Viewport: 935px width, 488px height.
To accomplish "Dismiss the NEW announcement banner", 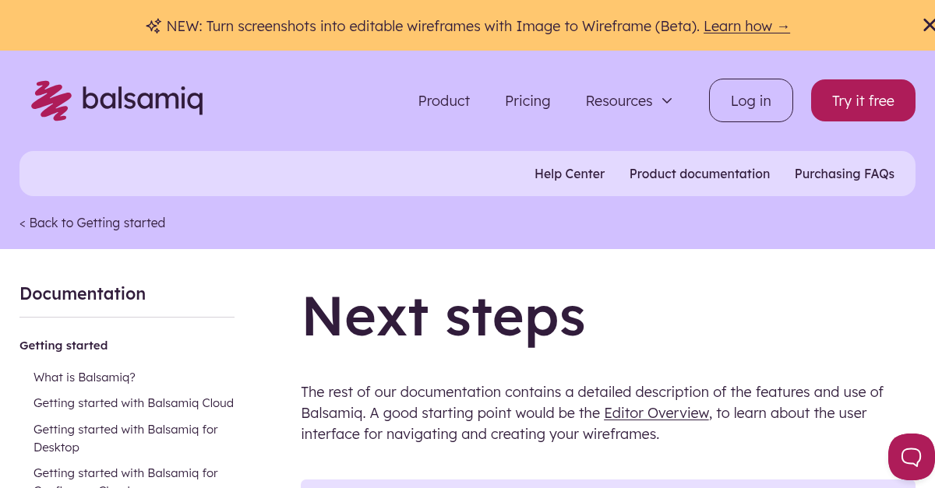I will pos(930,25).
